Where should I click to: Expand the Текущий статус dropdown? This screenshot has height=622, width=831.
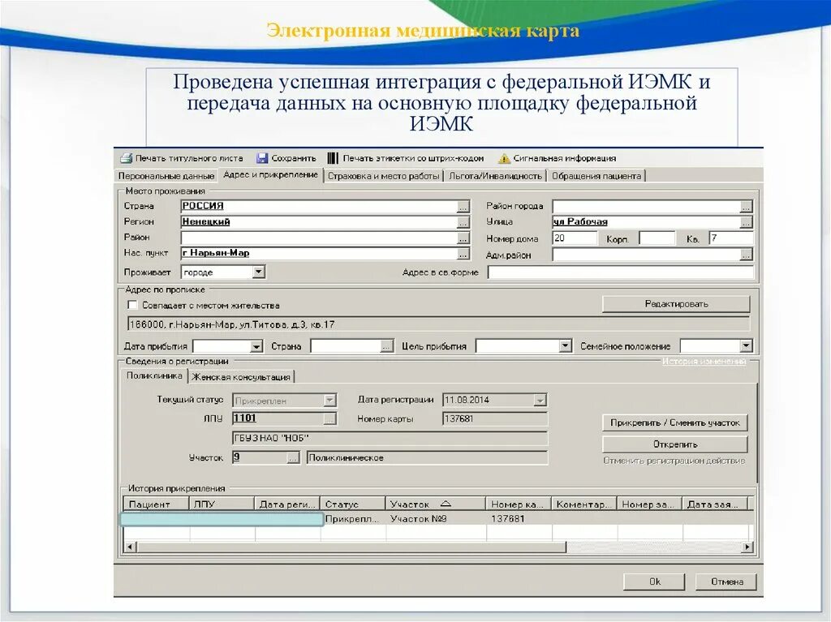pos(329,401)
